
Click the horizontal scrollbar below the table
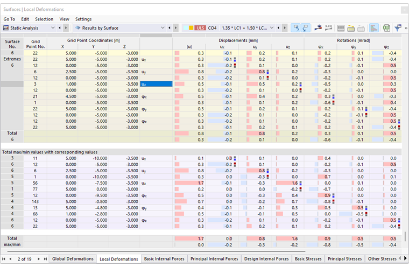(156, 251)
